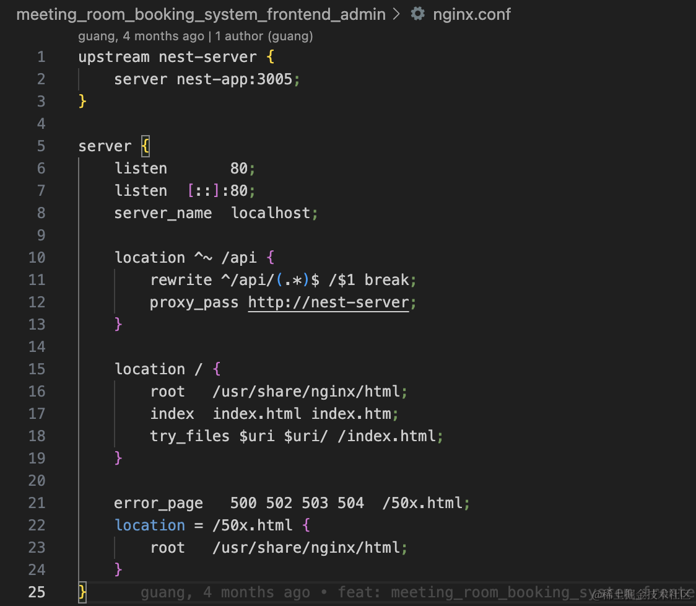696x606 pixels.
Task: Place cursor on the upstream keyword
Action: (113, 57)
